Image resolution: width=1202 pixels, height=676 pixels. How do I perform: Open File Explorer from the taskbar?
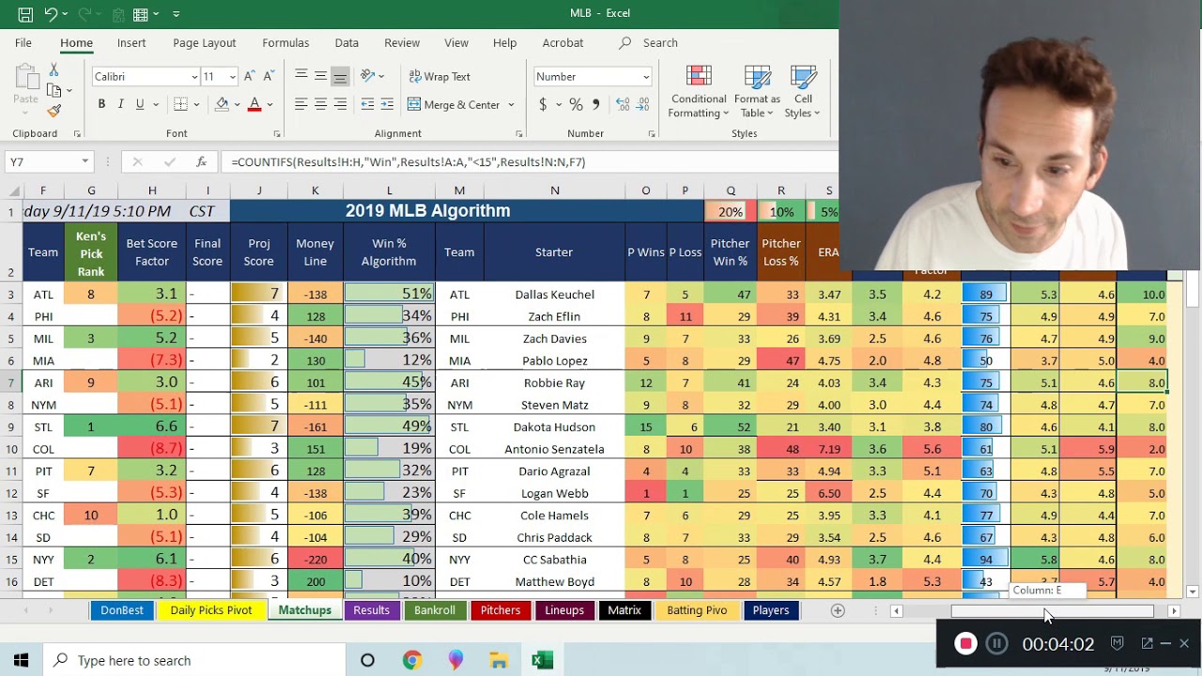(499, 660)
